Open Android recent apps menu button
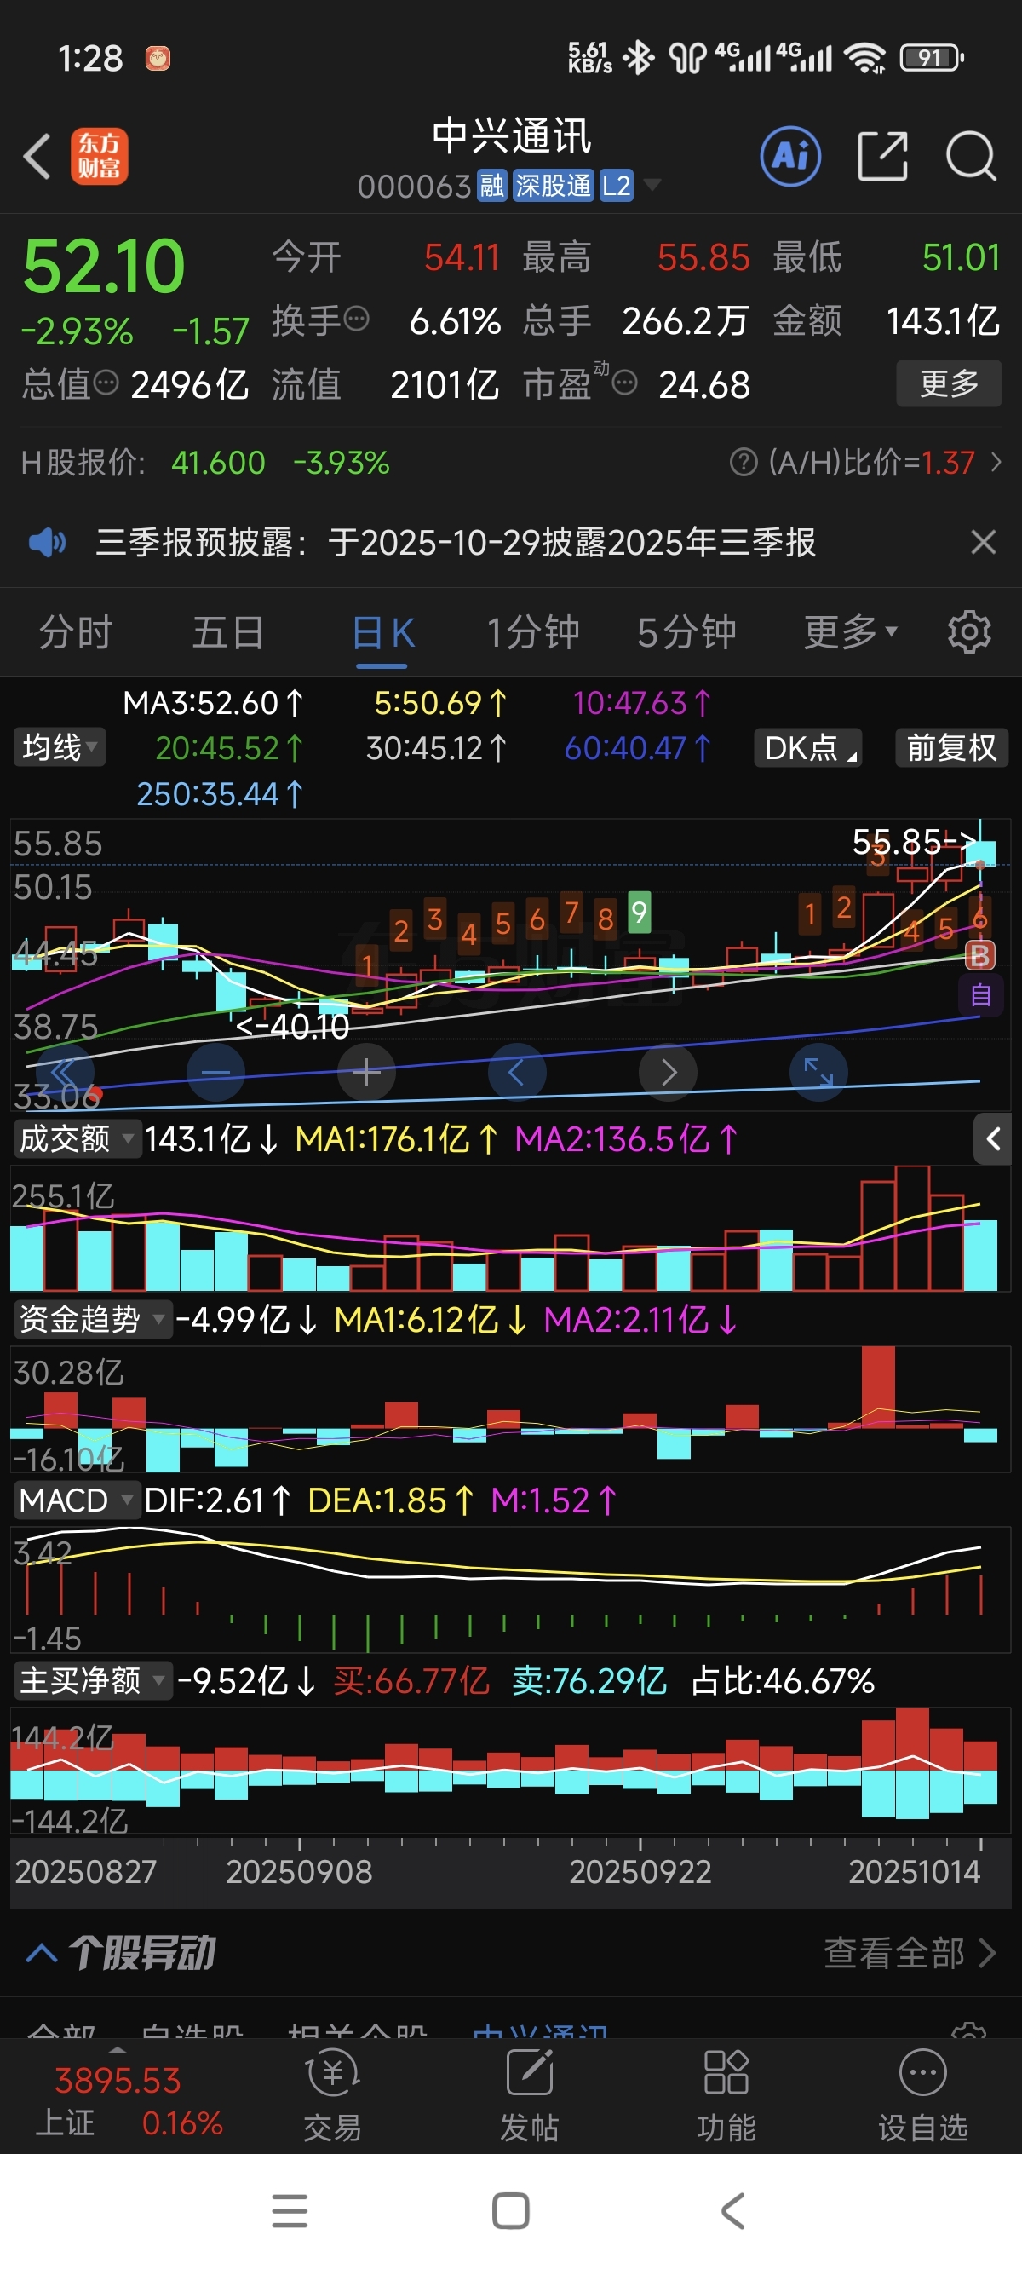Viewport: 1022px width, 2275px height. [x=290, y=2211]
